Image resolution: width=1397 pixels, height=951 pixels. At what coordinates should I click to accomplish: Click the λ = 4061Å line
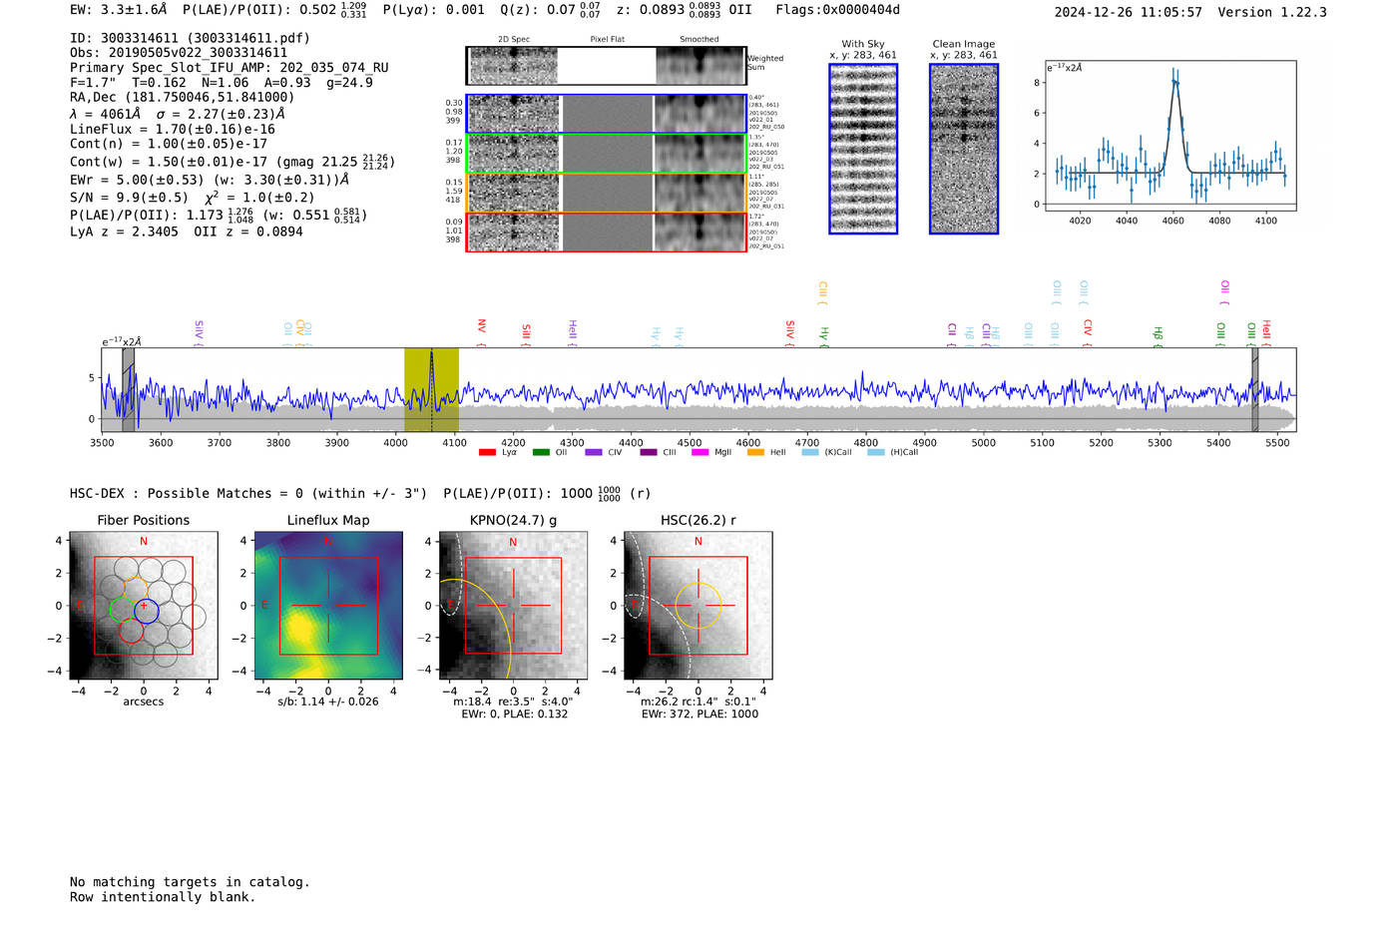[x=178, y=114]
